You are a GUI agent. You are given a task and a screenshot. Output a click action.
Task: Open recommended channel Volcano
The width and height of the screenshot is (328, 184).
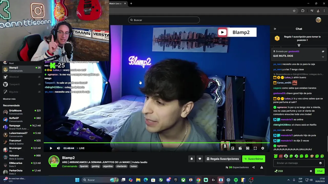click(x=22, y=157)
